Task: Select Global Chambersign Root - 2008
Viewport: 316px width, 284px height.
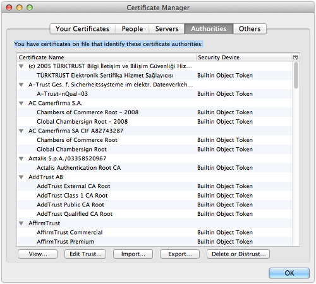Action: pyautogui.click(x=154, y=122)
